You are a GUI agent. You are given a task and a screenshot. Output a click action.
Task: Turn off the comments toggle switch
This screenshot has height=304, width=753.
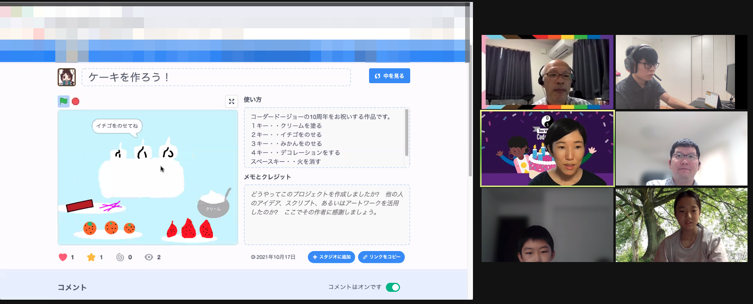[x=393, y=287]
